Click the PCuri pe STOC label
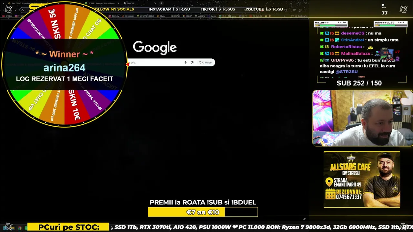The width and height of the screenshot is (413, 232). pyautogui.click(x=69, y=227)
